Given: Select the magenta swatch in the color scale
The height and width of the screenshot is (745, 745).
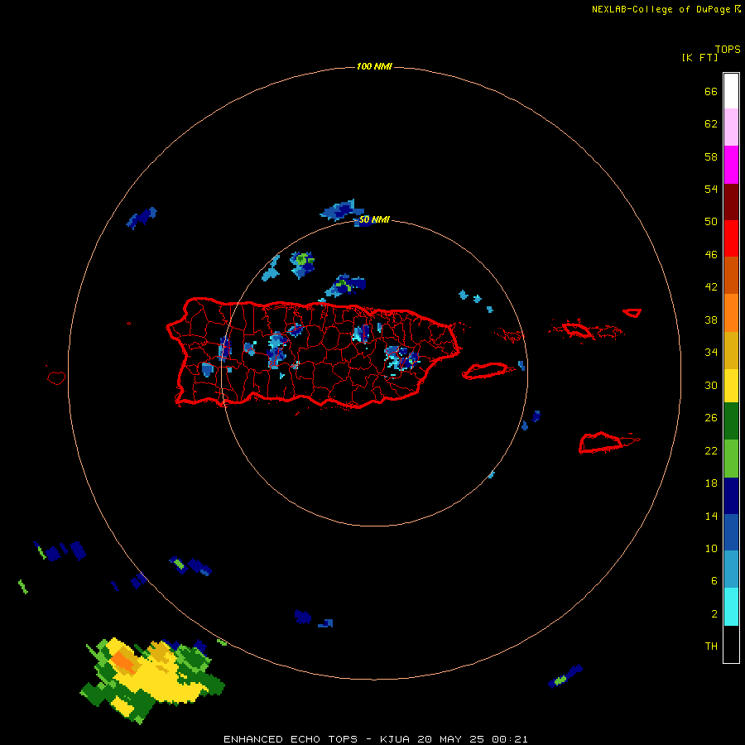Looking at the screenshot, I should pos(731,165).
